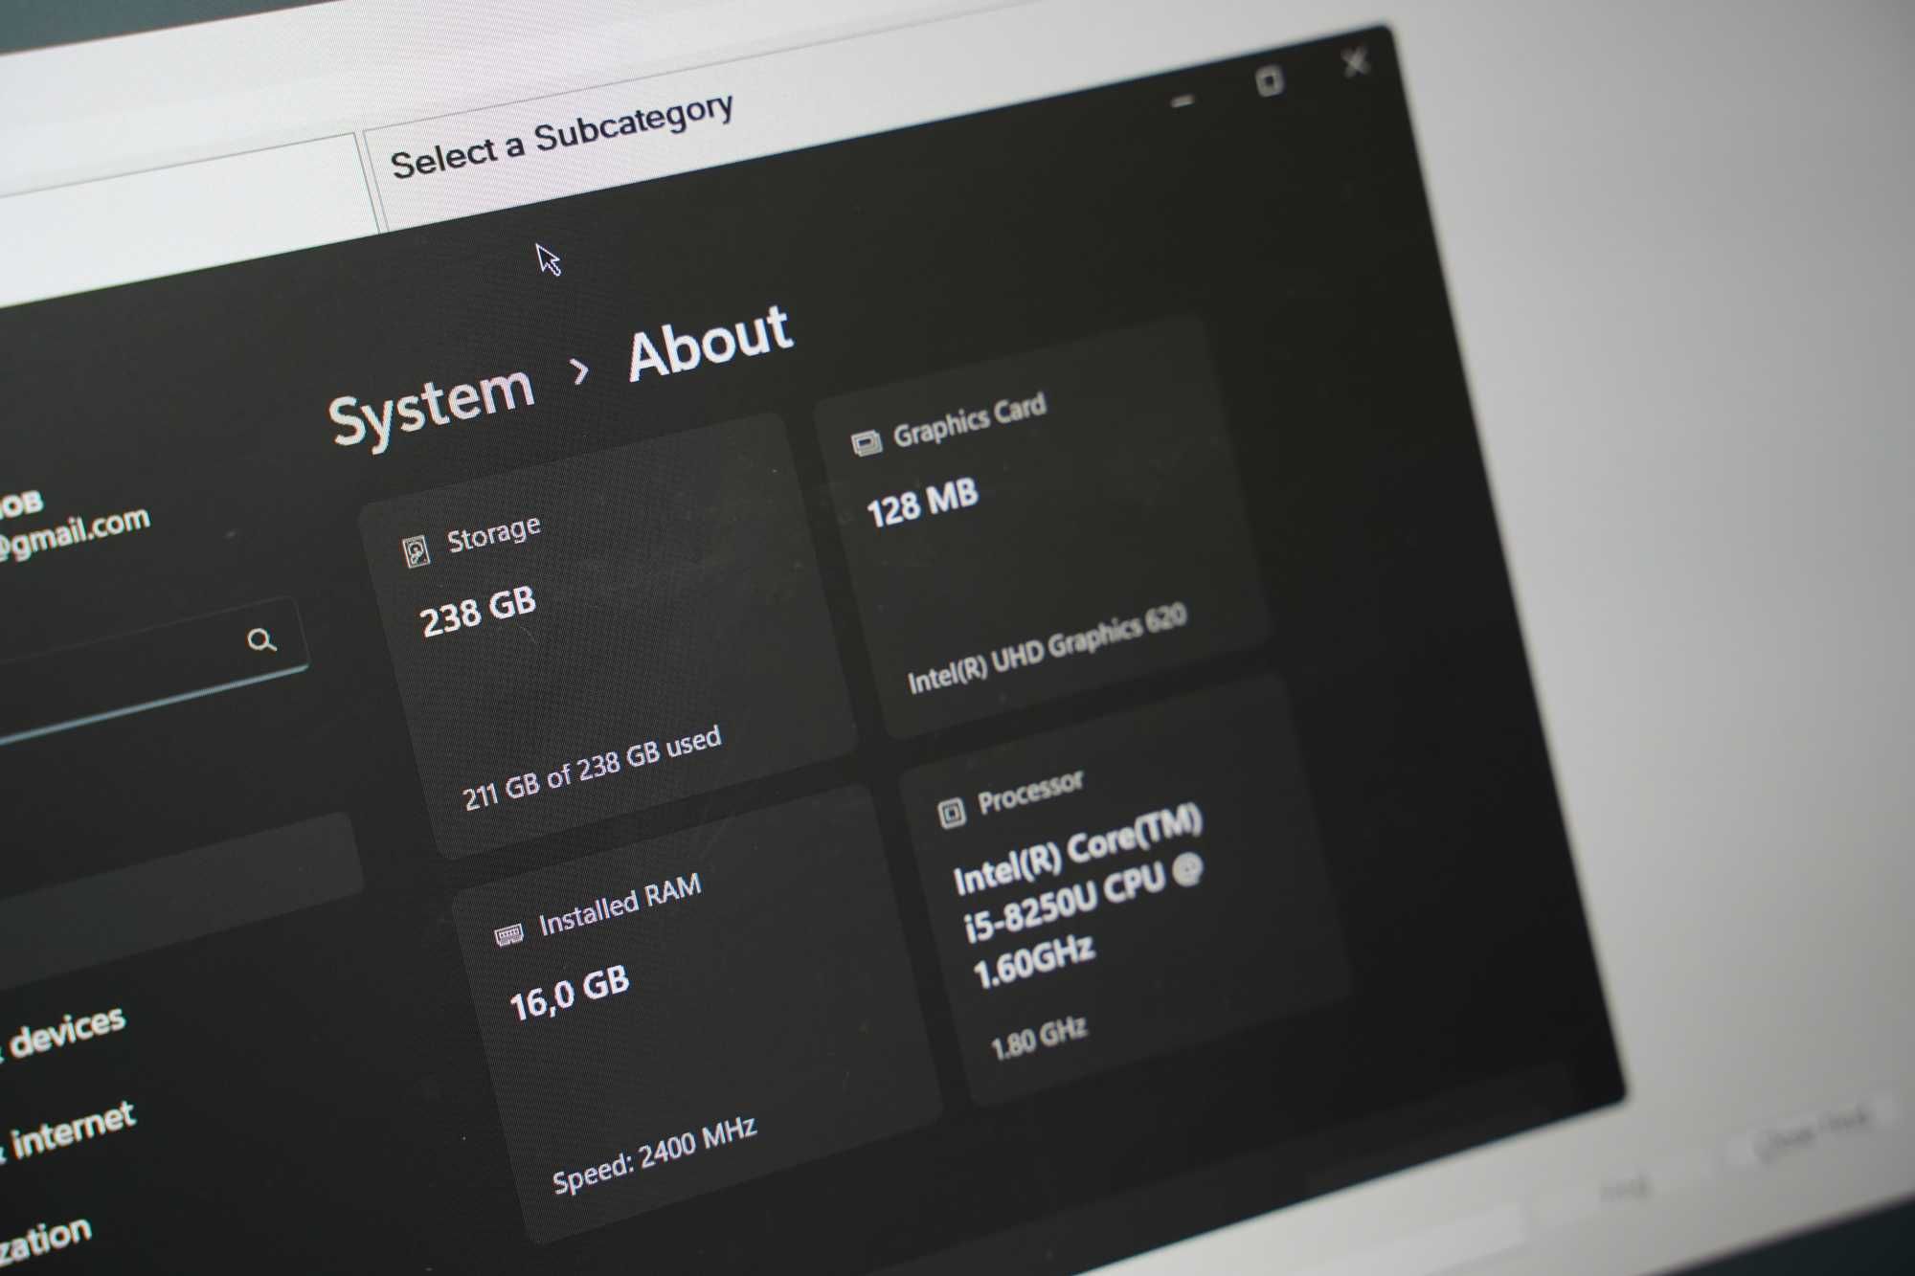Maximize the Settings window
1915x1276 pixels.
click(1270, 82)
